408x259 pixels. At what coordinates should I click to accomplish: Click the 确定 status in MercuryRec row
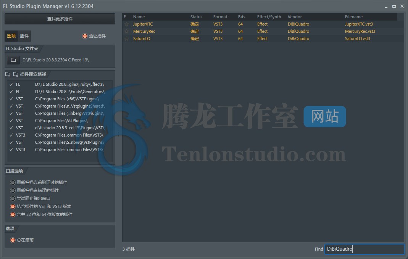(195, 31)
